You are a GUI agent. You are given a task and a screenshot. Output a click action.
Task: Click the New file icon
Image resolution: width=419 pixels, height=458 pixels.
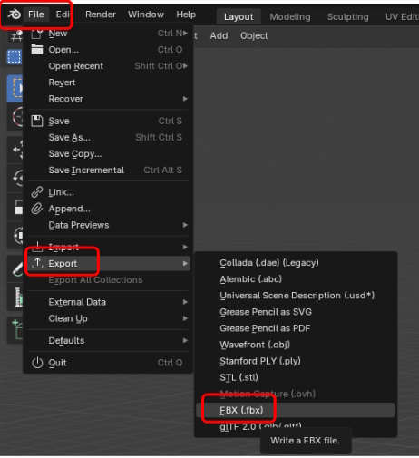coord(37,34)
